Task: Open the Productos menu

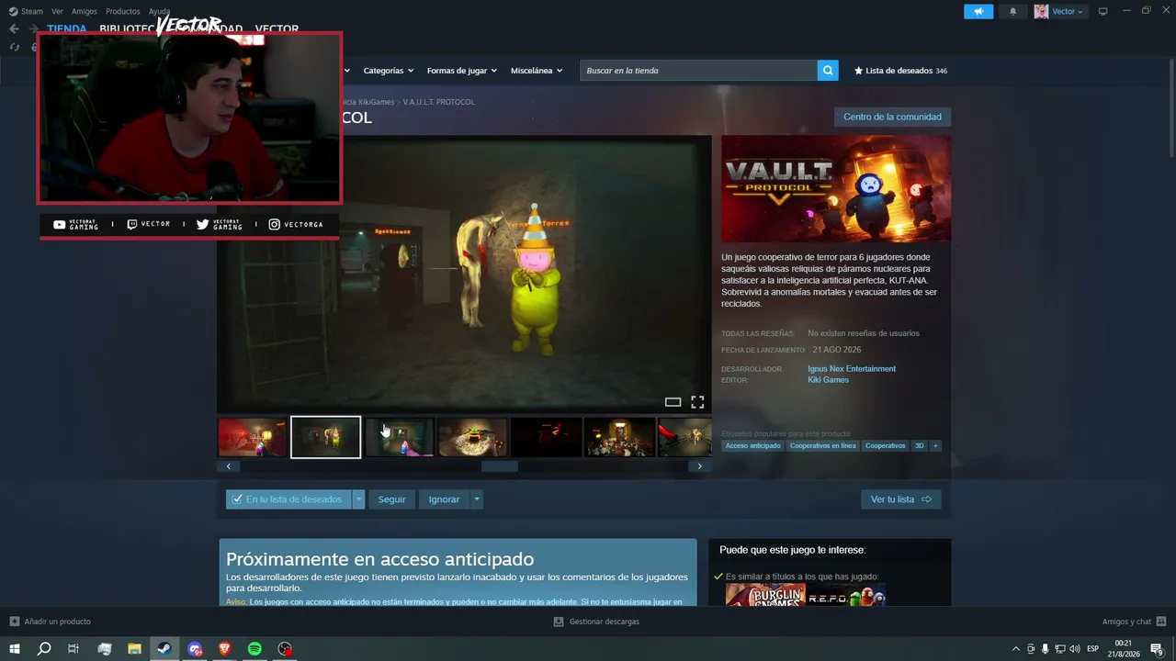Action: point(123,11)
